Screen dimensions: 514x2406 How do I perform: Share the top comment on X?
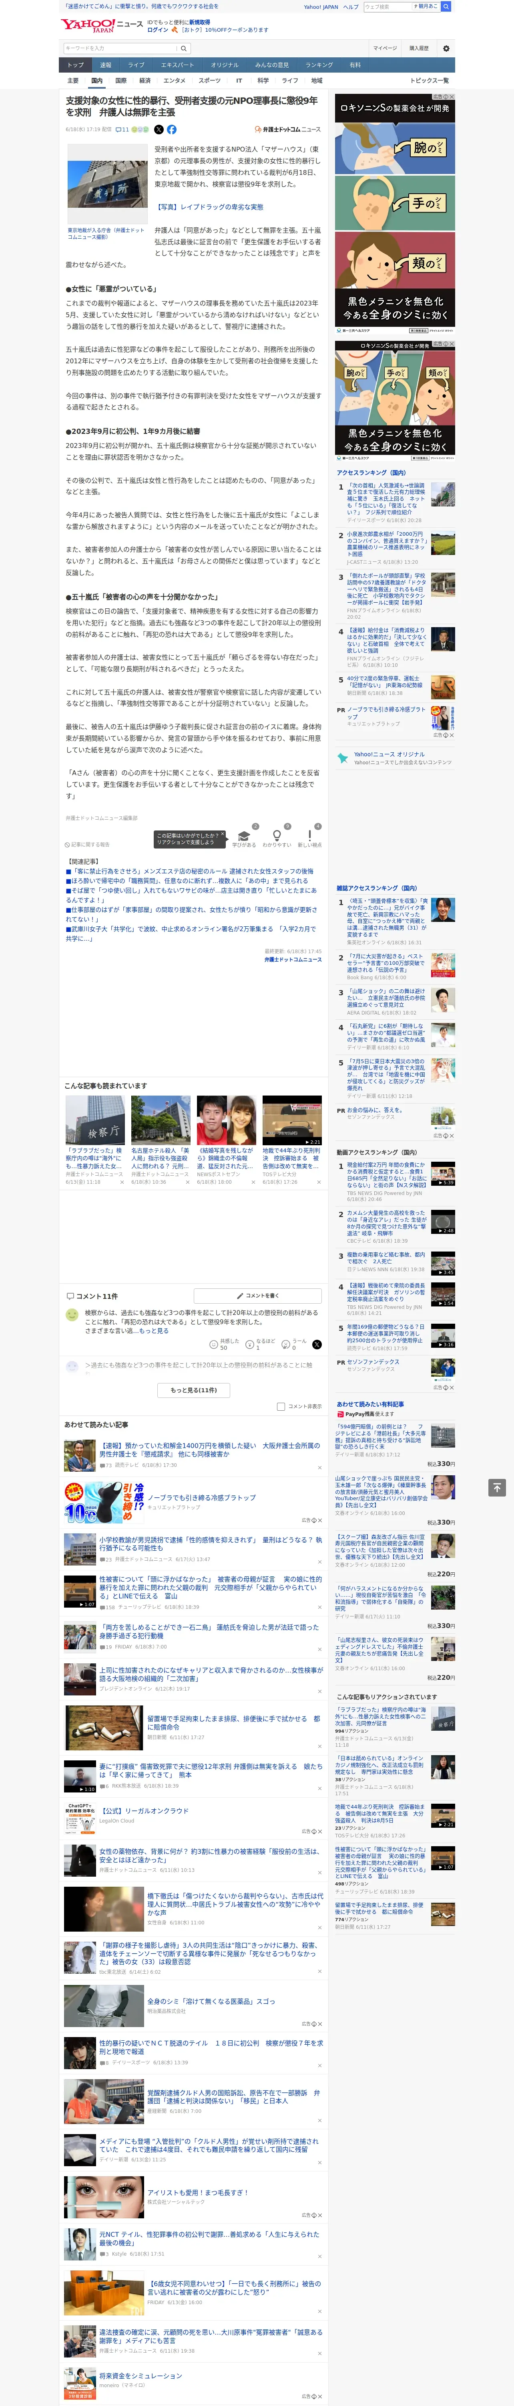click(316, 1344)
